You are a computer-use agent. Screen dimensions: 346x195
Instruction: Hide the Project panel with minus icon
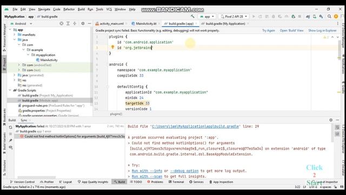click(x=89, y=23)
